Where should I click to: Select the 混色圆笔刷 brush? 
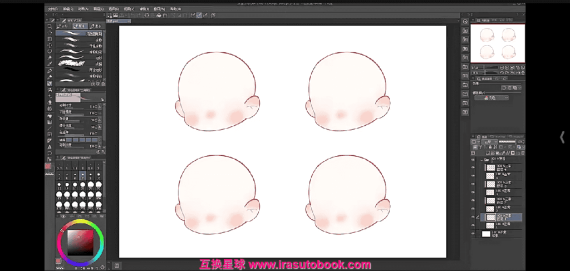click(79, 33)
